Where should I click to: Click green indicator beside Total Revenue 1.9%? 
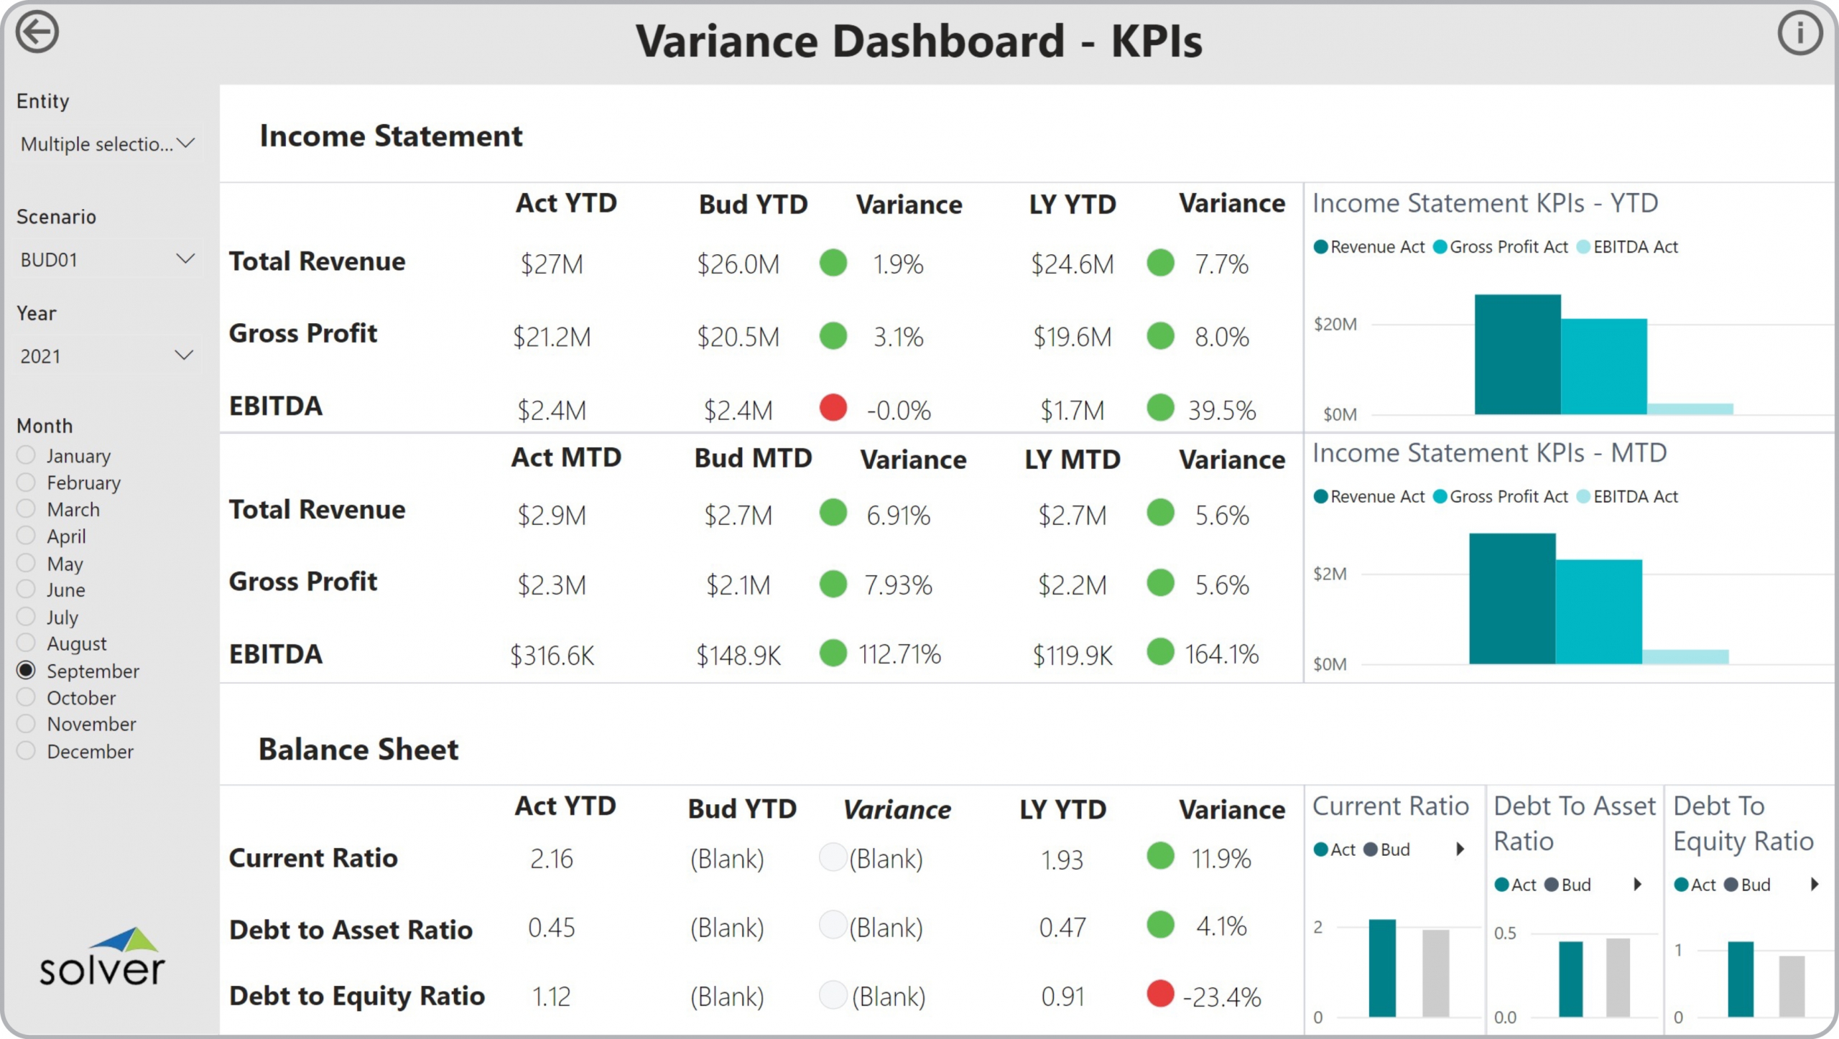point(833,263)
